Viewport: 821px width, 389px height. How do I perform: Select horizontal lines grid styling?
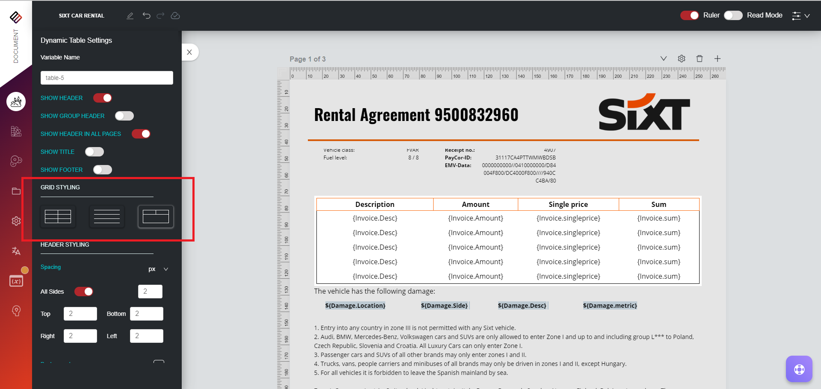click(x=107, y=217)
